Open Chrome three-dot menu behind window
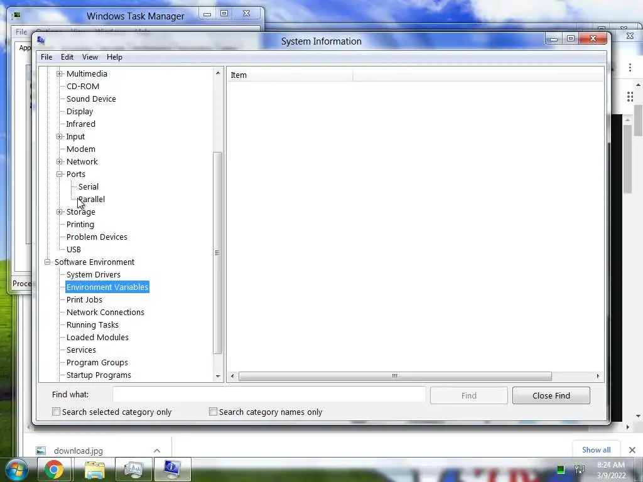This screenshot has height=482, width=643. click(630, 68)
